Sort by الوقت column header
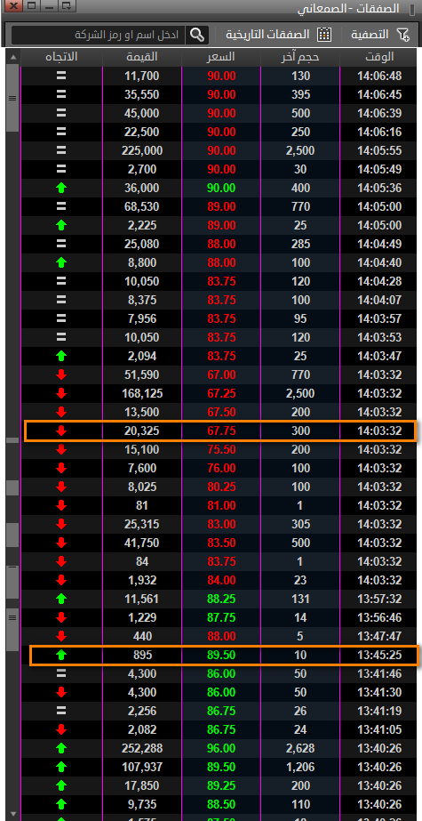The height and width of the screenshot is (821, 422). (x=379, y=57)
